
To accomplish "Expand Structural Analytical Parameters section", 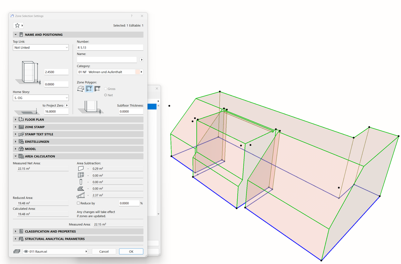I will click(x=16, y=239).
